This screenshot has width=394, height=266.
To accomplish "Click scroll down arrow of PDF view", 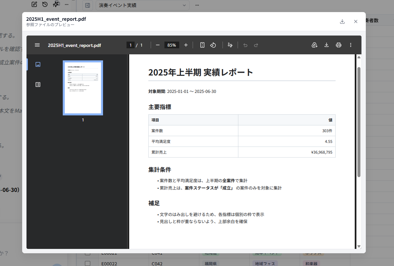I will (x=359, y=246).
